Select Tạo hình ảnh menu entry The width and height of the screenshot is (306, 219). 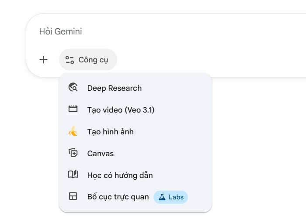(x=110, y=132)
